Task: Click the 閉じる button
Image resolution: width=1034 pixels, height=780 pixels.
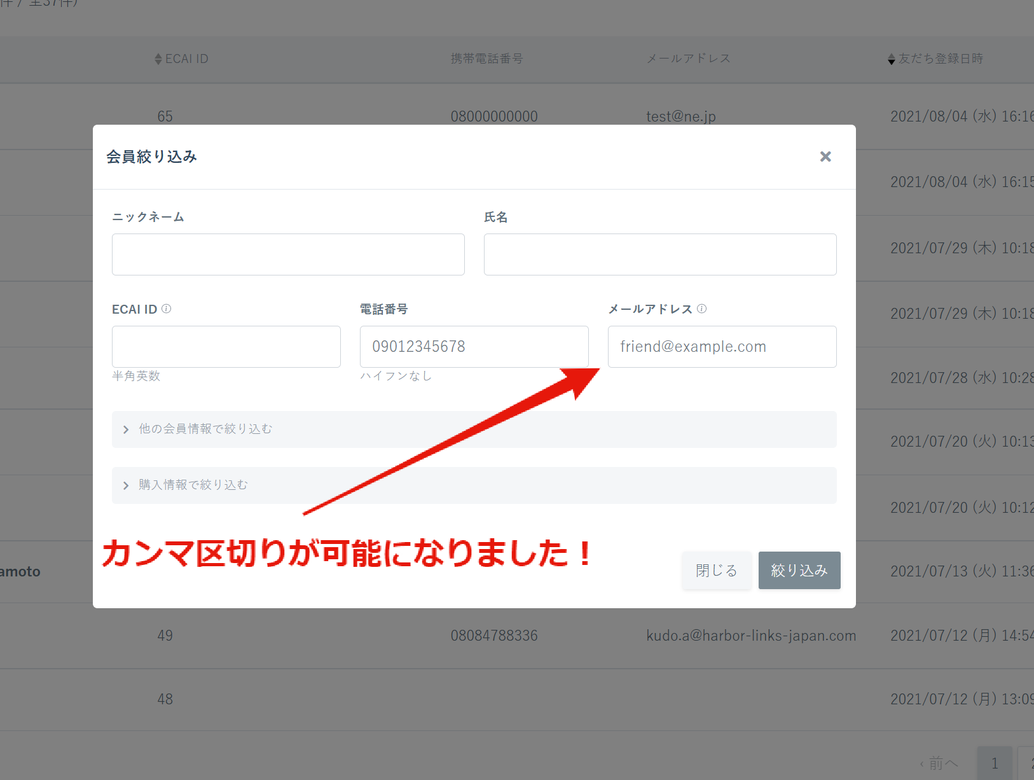Action: (717, 570)
